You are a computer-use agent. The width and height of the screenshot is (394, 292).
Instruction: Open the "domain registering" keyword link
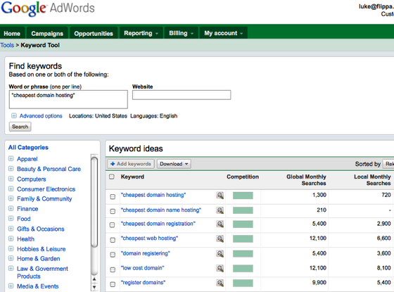pyautogui.click(x=146, y=253)
